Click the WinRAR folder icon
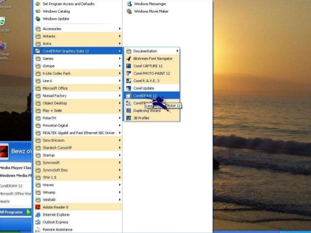Screen dimensions: 311x233 pyautogui.click(x=38, y=200)
